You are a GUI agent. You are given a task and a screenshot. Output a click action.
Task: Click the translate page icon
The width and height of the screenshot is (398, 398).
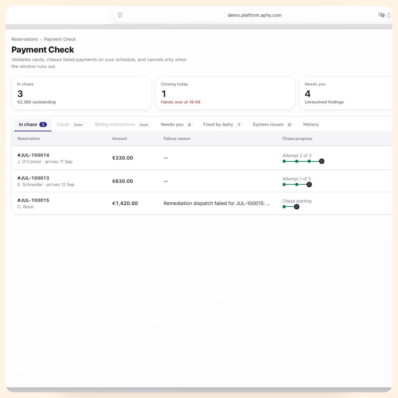click(x=381, y=15)
